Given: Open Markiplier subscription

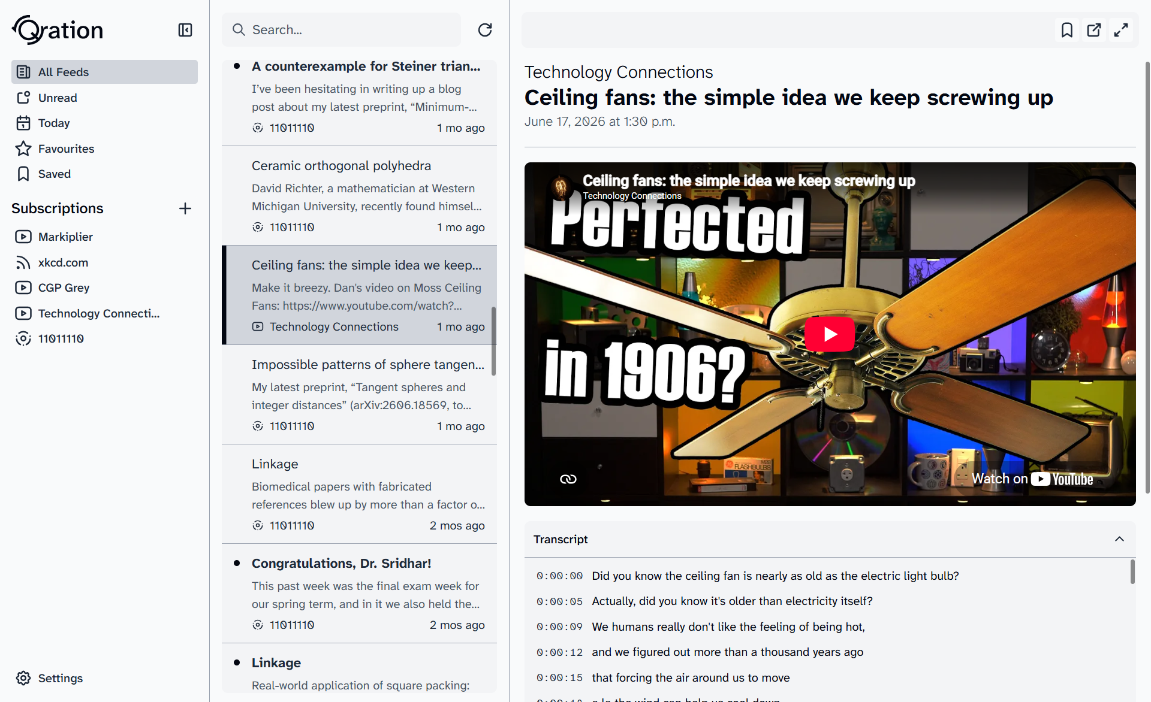Looking at the screenshot, I should (104, 237).
